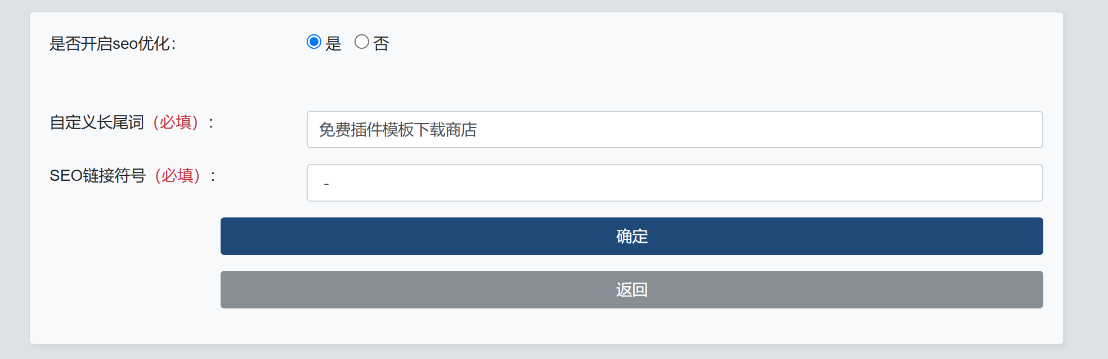1108x359 pixels.
Task: Click the gray page background outside the form card
Action: (1086, 180)
